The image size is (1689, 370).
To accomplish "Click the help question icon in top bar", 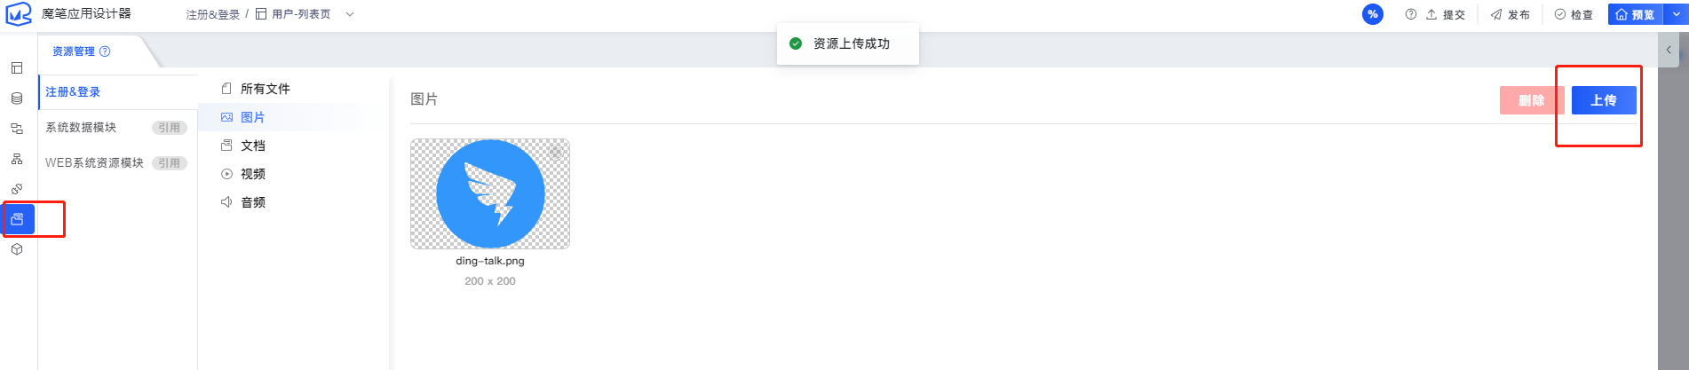I will pos(1411,14).
